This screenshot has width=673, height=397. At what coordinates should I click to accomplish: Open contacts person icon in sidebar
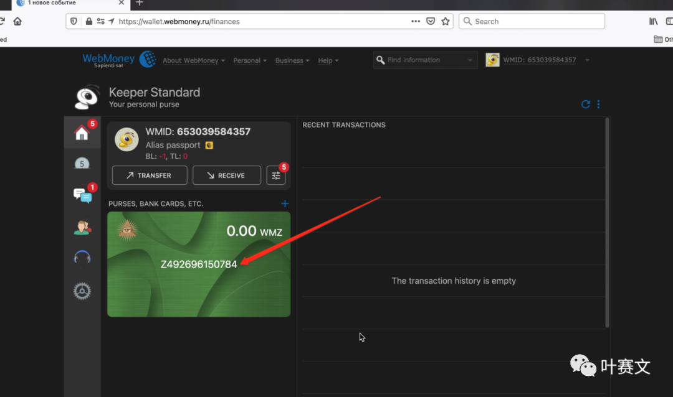(x=82, y=227)
